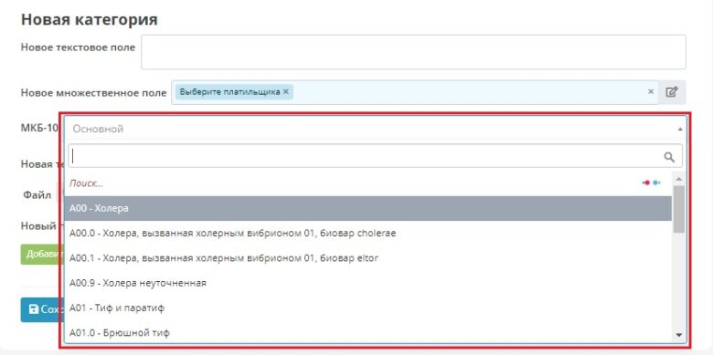Choose 'A00.1 - Холера' biovar eltor option
Image resolution: width=713 pixels, height=355 pixels.
(367, 258)
